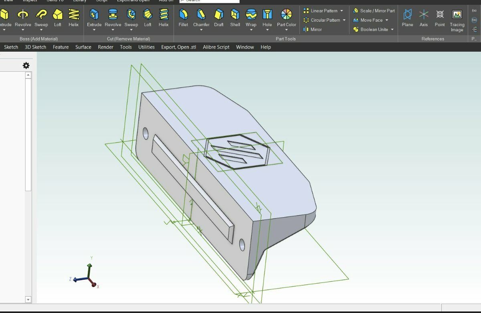Image resolution: width=481 pixels, height=313 pixels.
Task: Activate the Shell tool
Action: 235,18
